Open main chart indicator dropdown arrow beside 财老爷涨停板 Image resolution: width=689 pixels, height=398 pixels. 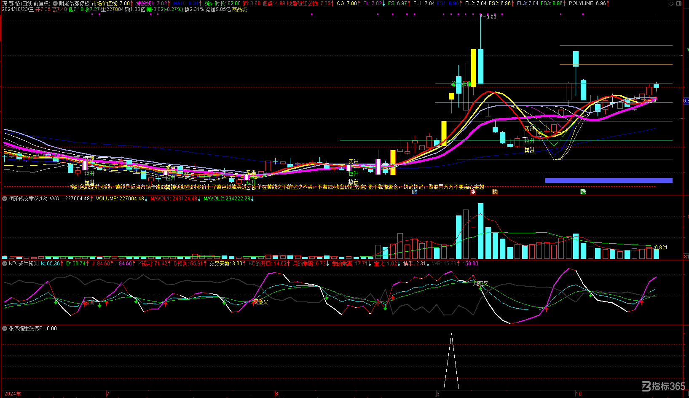[56, 3]
